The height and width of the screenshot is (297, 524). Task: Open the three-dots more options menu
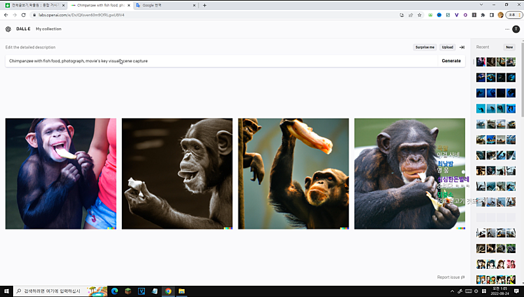507,29
